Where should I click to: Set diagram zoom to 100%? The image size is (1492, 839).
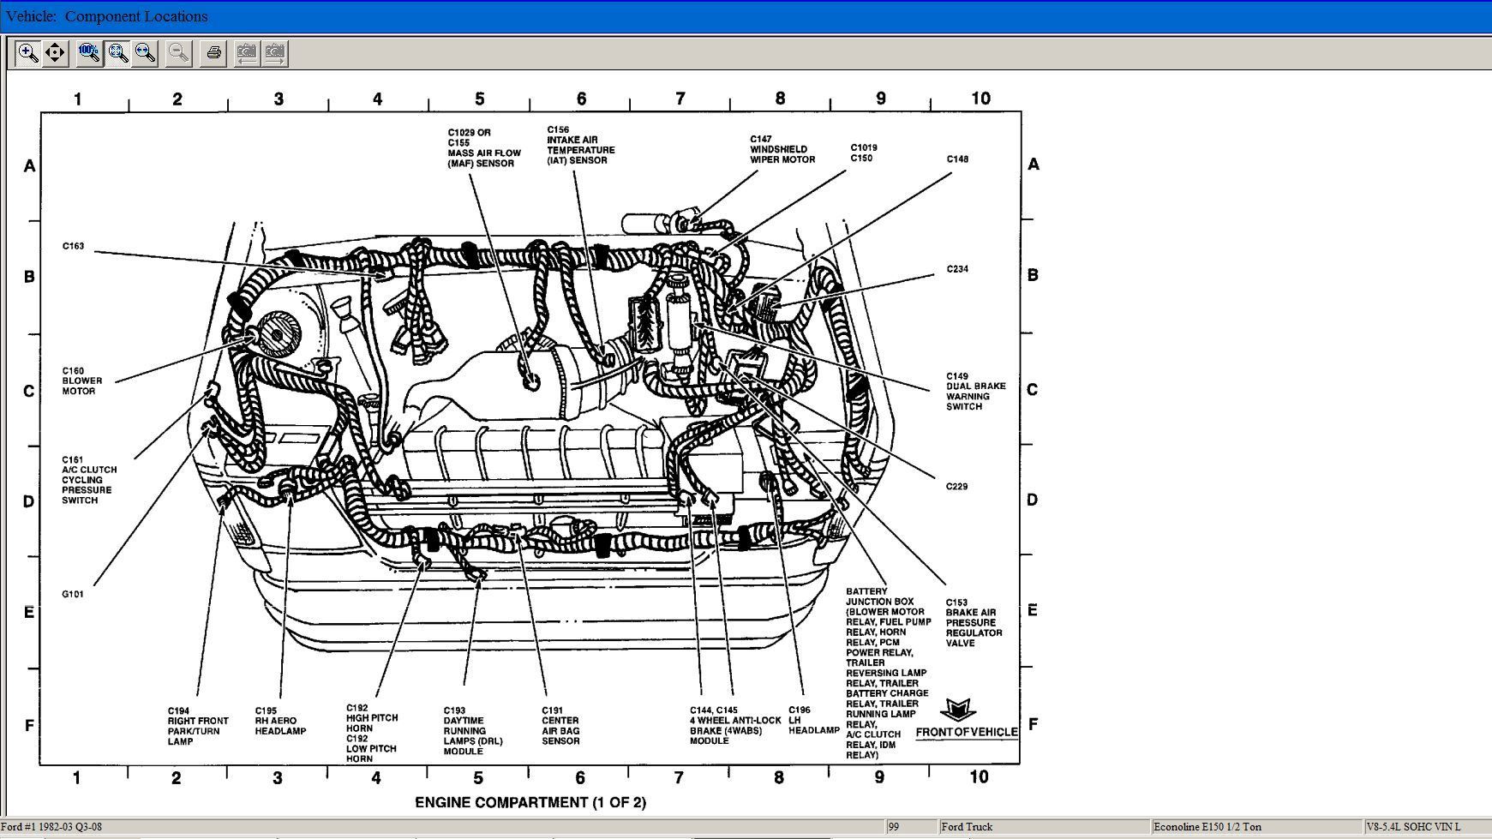(x=88, y=53)
